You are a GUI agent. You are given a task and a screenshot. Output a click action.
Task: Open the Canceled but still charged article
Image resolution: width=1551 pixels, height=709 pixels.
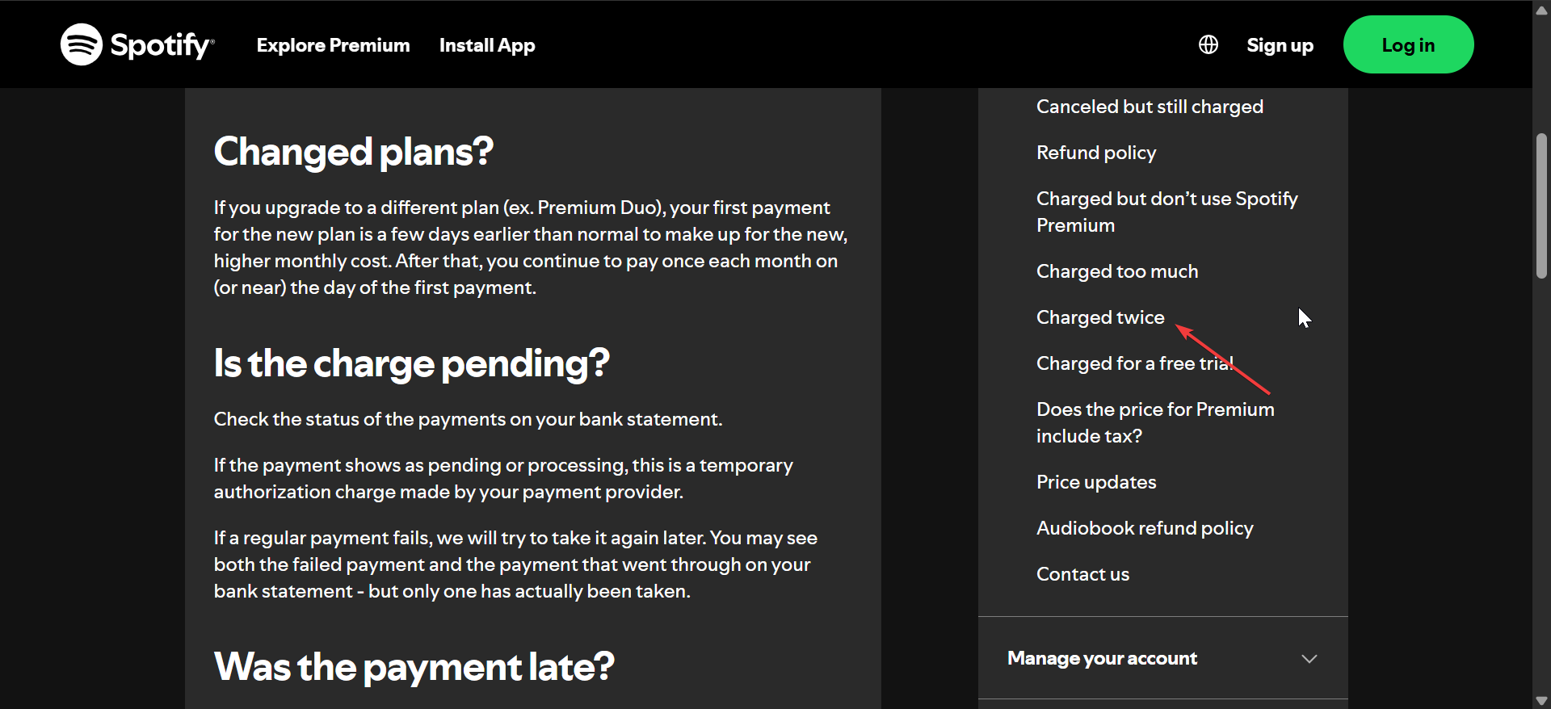1149,107
